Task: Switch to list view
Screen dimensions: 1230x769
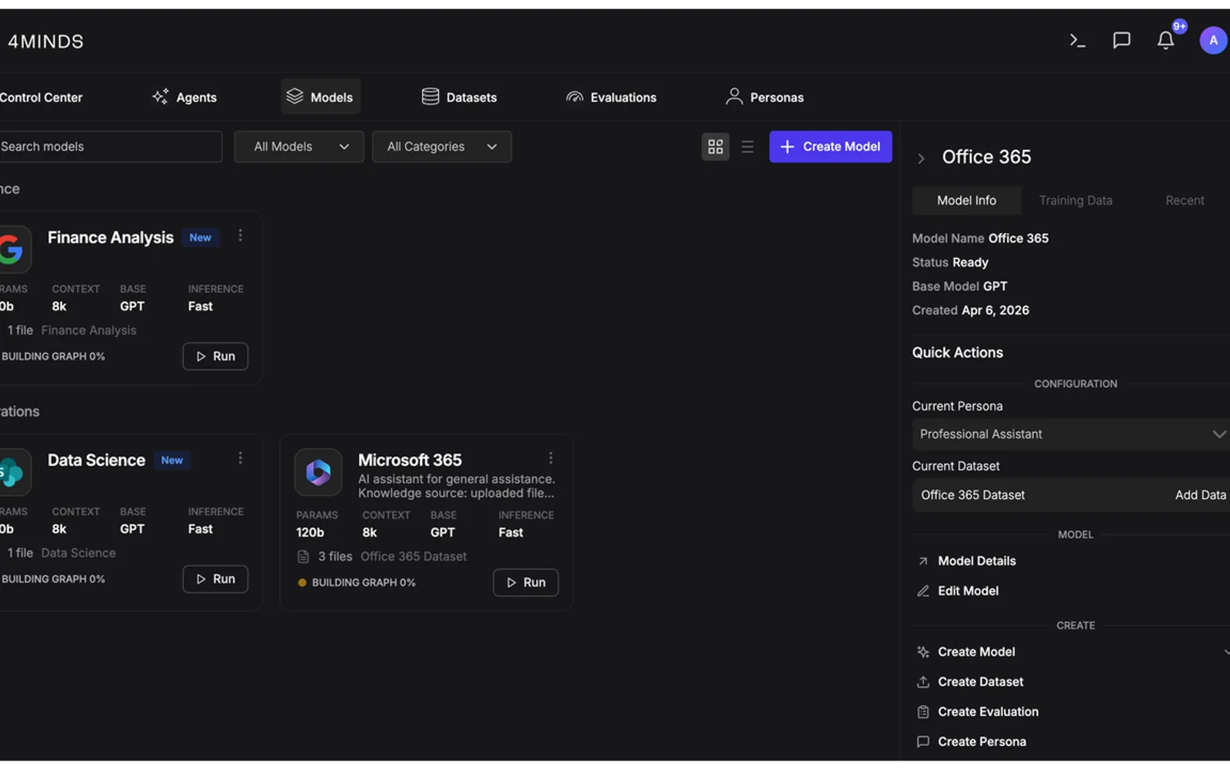Action: [x=747, y=147]
